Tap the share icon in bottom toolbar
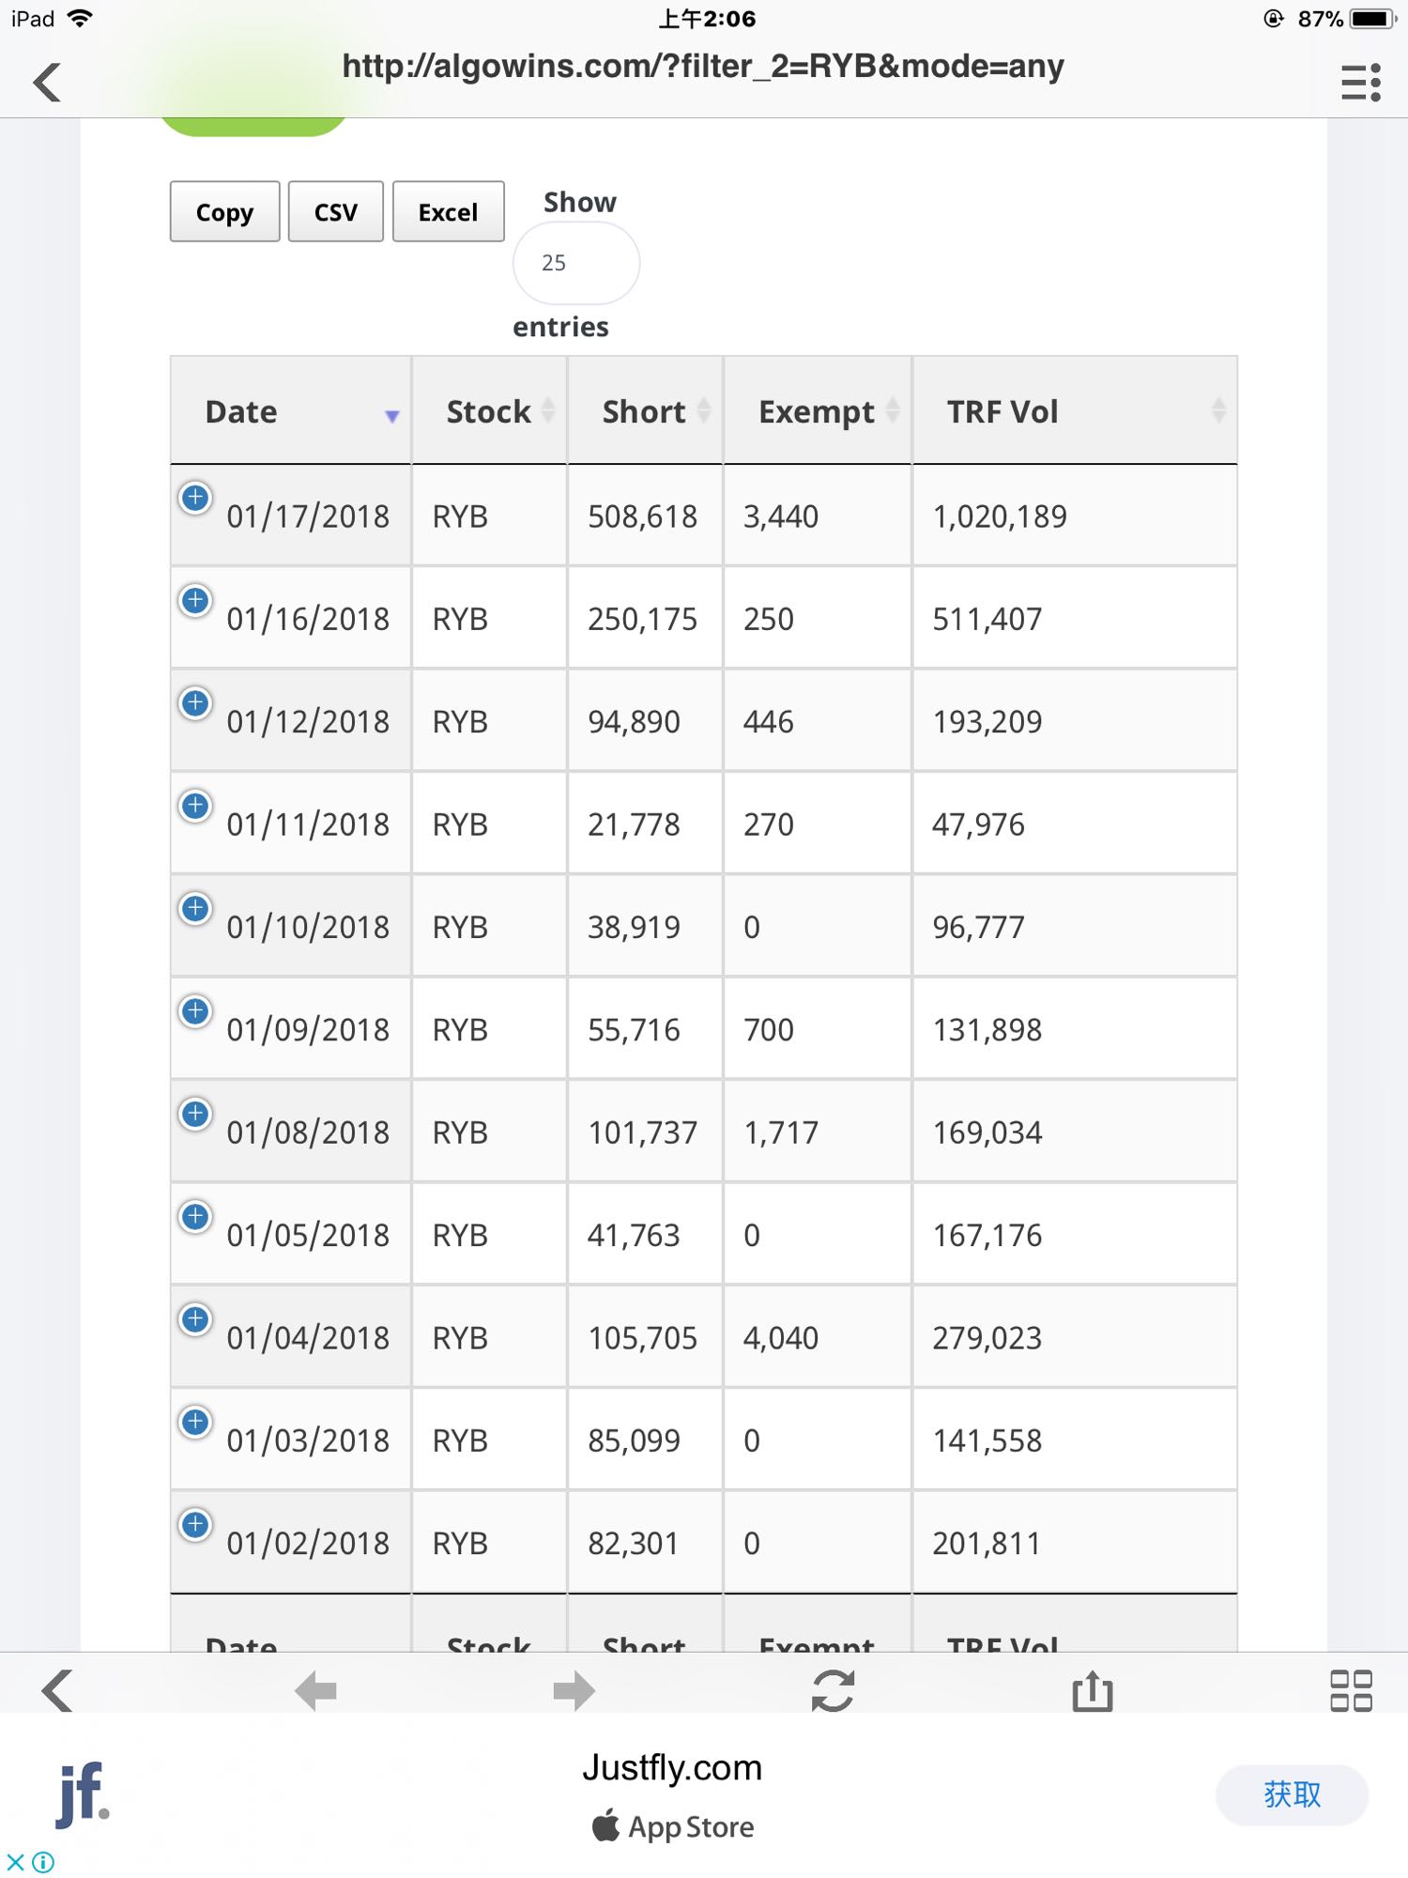Image resolution: width=1408 pixels, height=1878 pixels. [1092, 1691]
